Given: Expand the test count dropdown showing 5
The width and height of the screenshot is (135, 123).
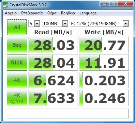Looking at the screenshot, I should tap(37, 24).
